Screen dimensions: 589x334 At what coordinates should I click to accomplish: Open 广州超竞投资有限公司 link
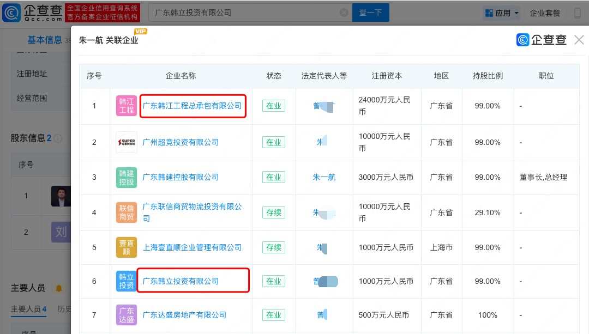181,142
